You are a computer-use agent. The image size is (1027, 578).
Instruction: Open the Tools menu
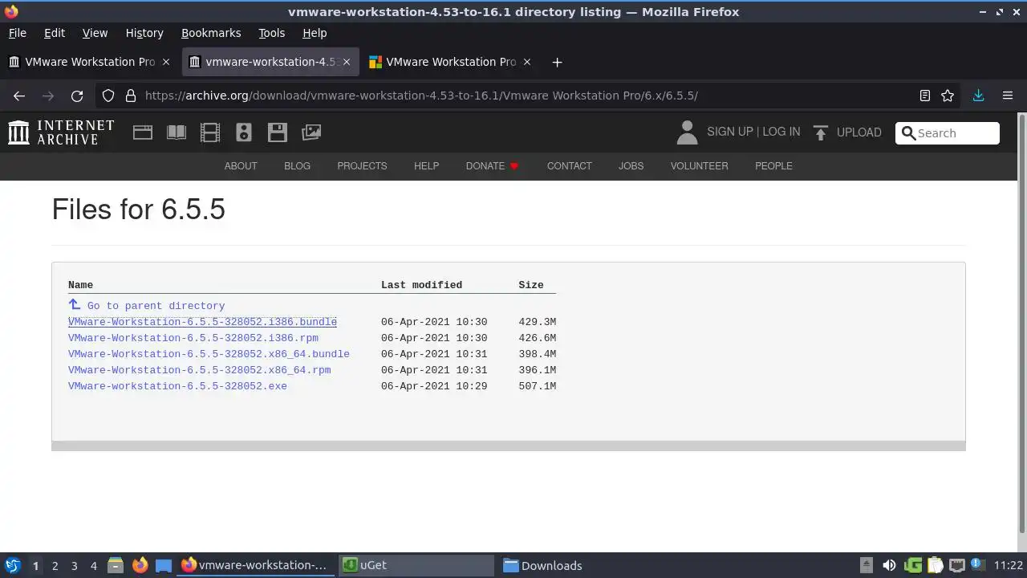coord(272,33)
